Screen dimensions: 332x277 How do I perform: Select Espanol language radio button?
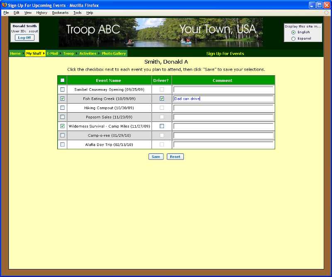tap(293, 39)
